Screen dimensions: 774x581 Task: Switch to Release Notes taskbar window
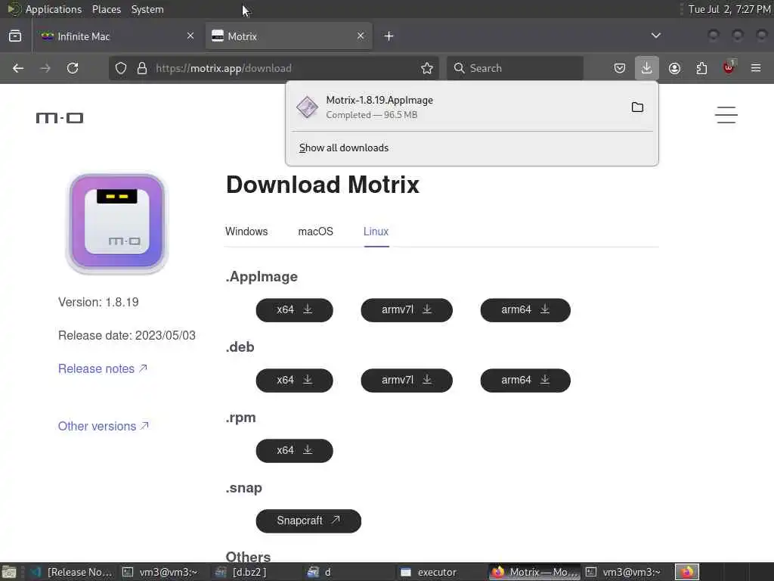(72, 572)
